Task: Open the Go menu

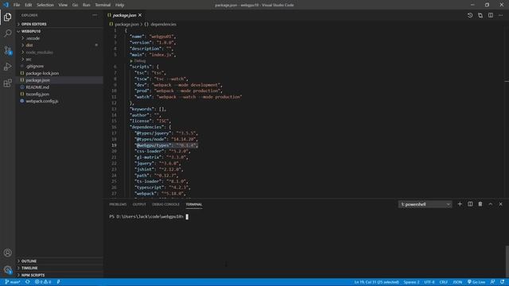Action: coord(75,5)
